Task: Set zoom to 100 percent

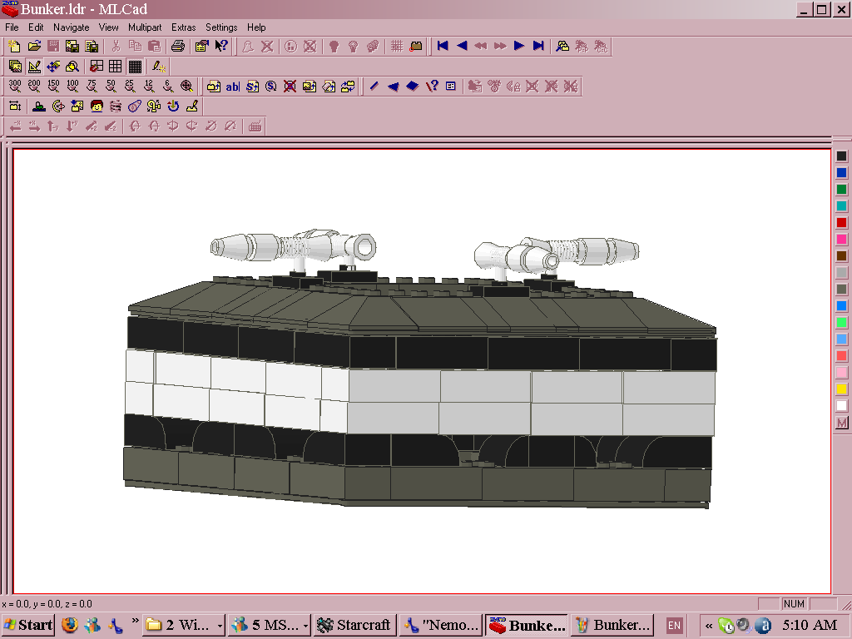Action: pos(72,86)
